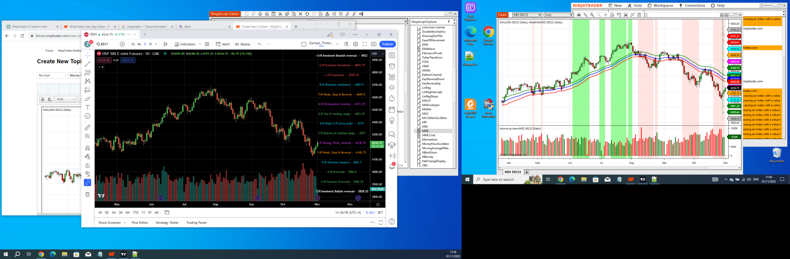Open the emoji icons tool

point(88,116)
